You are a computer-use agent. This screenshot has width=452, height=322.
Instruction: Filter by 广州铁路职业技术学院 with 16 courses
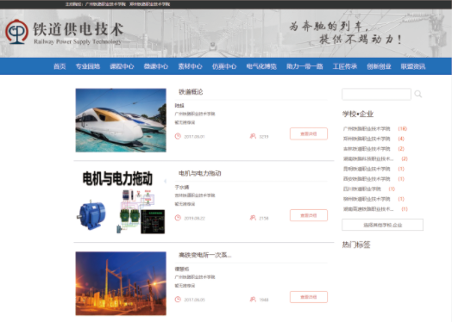[x=374, y=128]
